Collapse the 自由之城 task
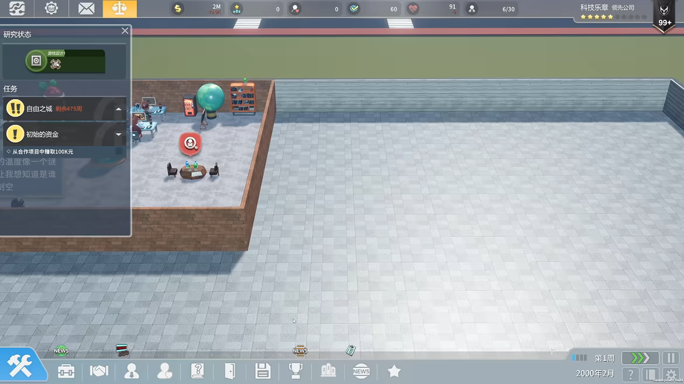Viewport: 684px width, 384px height. (x=119, y=109)
